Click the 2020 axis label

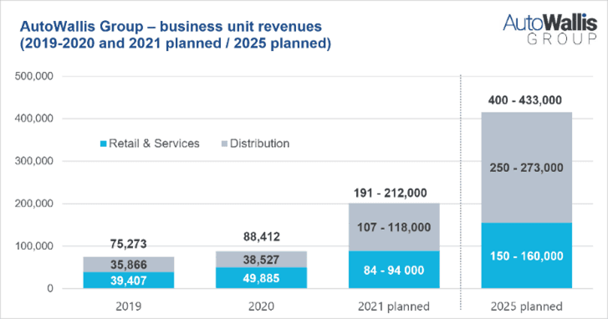pos(261,306)
